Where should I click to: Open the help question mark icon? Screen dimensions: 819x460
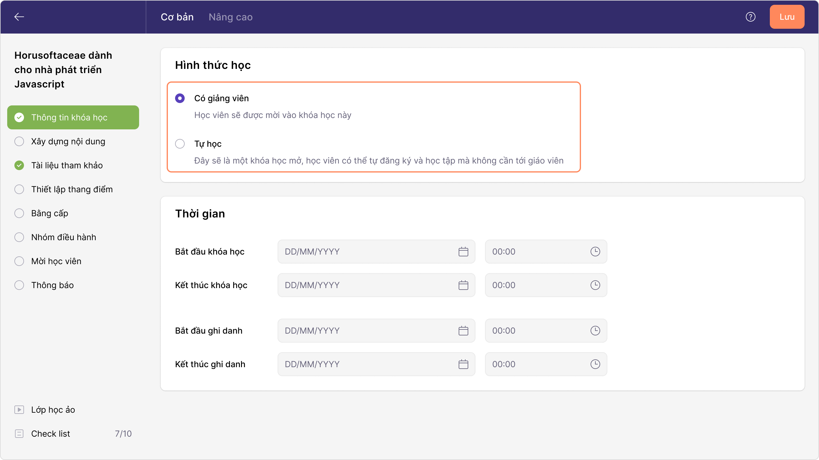coord(750,17)
